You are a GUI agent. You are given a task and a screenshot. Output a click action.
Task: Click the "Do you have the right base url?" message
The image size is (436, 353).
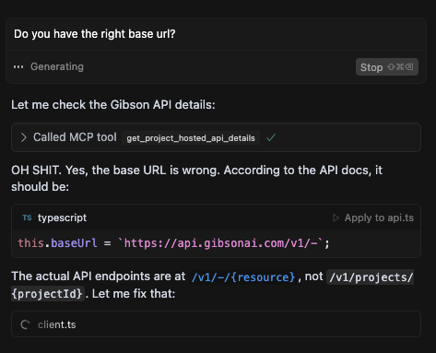[95, 34]
